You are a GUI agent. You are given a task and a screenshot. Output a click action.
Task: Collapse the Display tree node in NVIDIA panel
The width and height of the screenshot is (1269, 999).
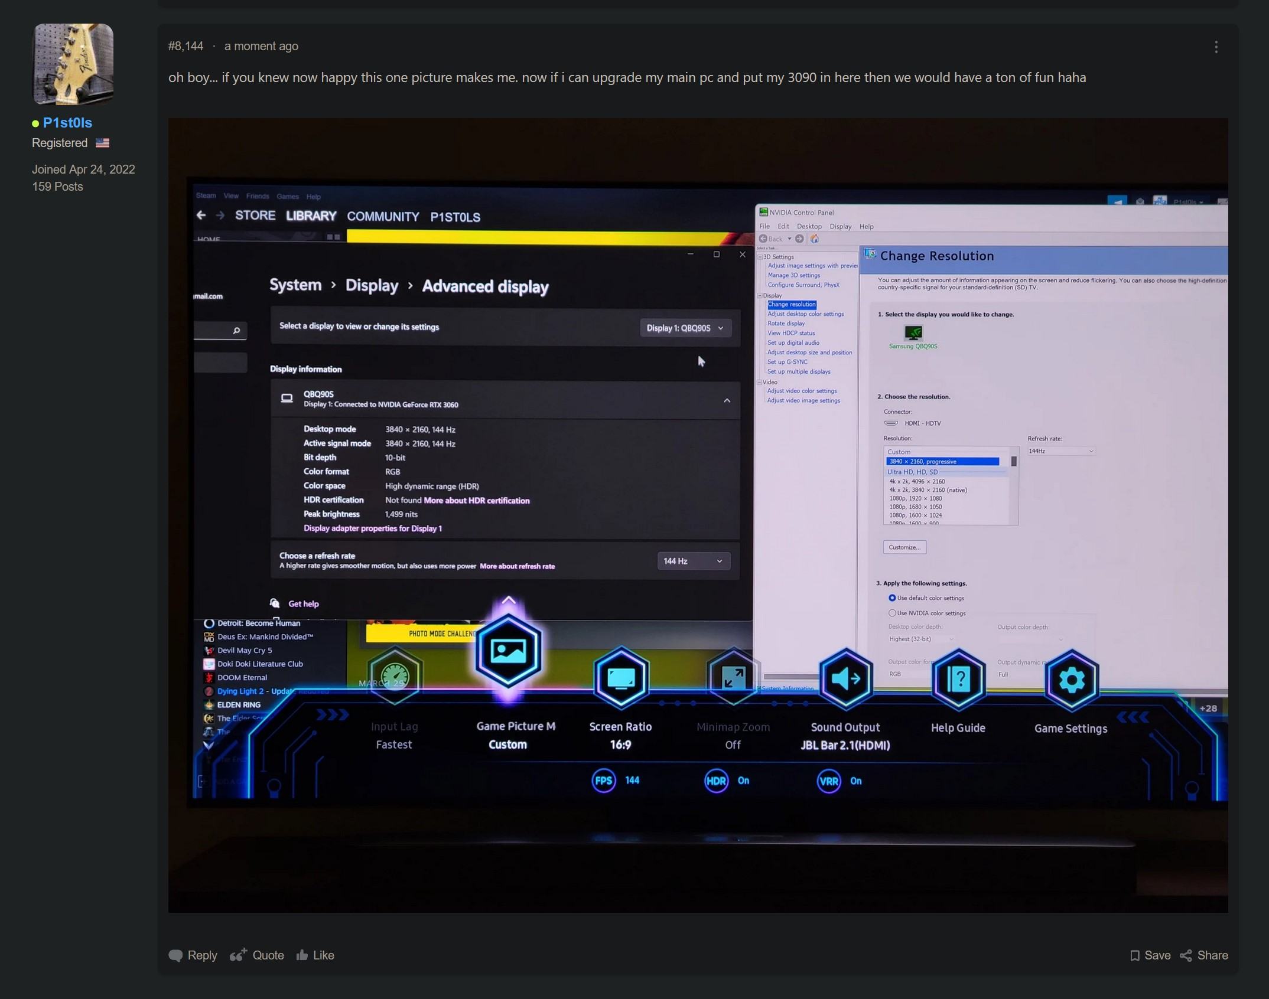coord(760,295)
